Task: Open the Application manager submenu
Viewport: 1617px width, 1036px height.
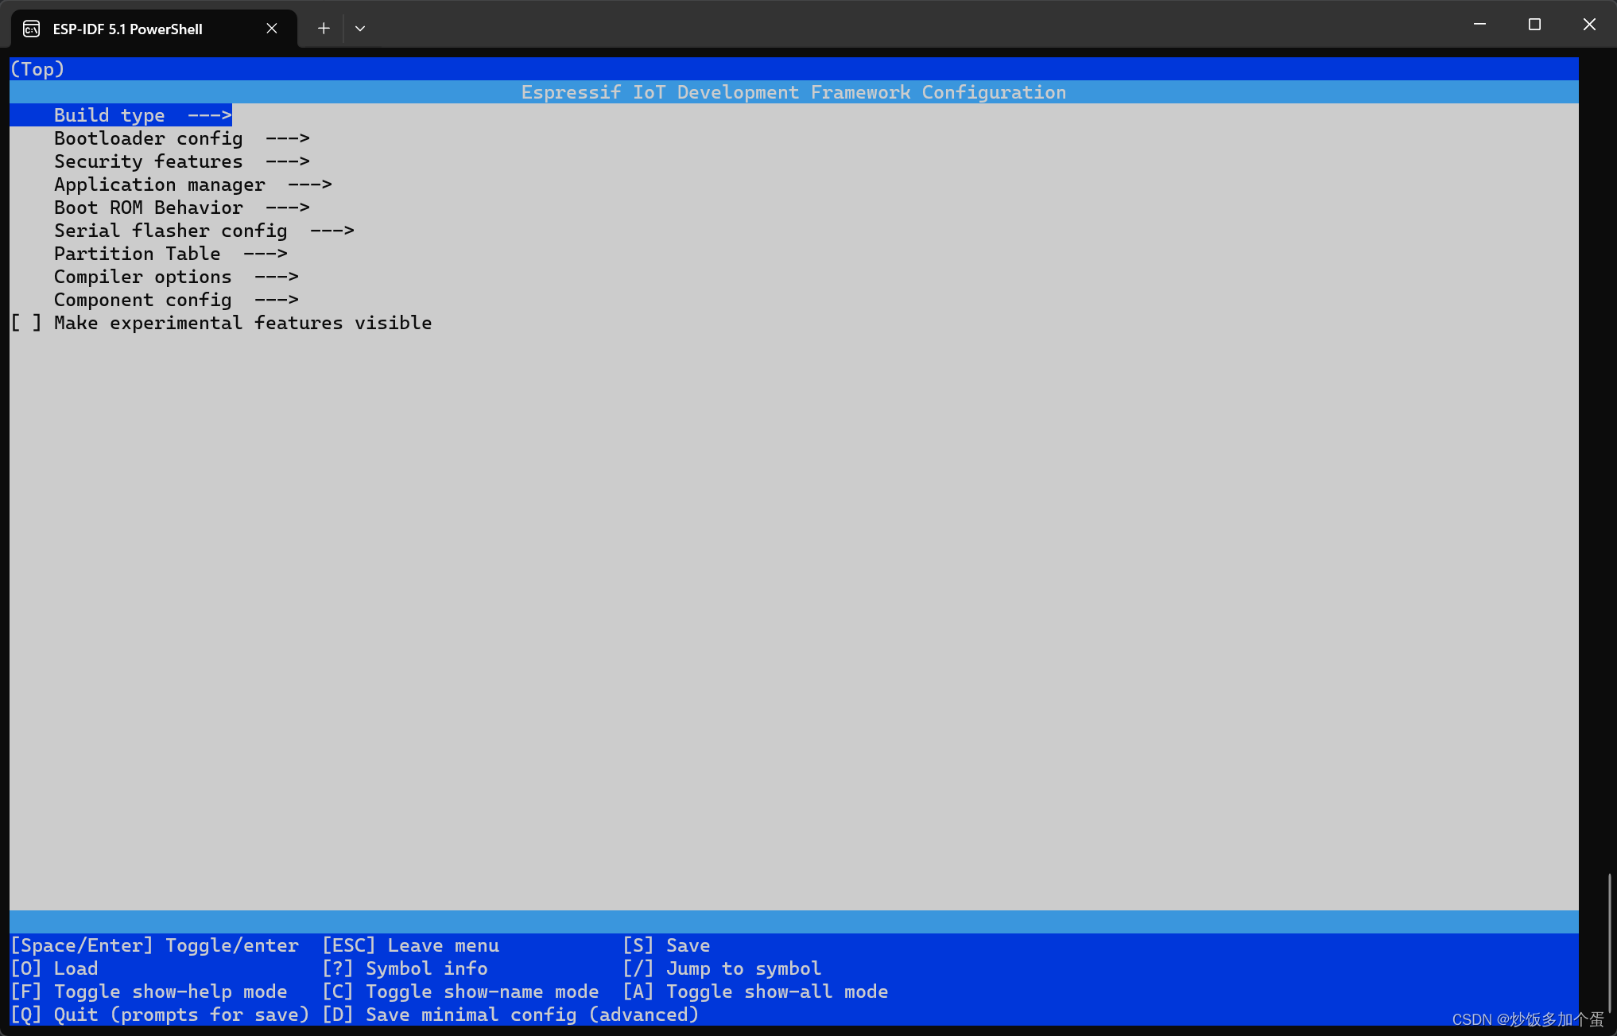Action: coord(192,184)
